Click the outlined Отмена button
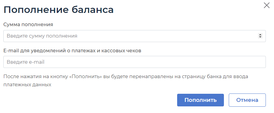The width and height of the screenshot is (274, 113). tap(247, 100)
